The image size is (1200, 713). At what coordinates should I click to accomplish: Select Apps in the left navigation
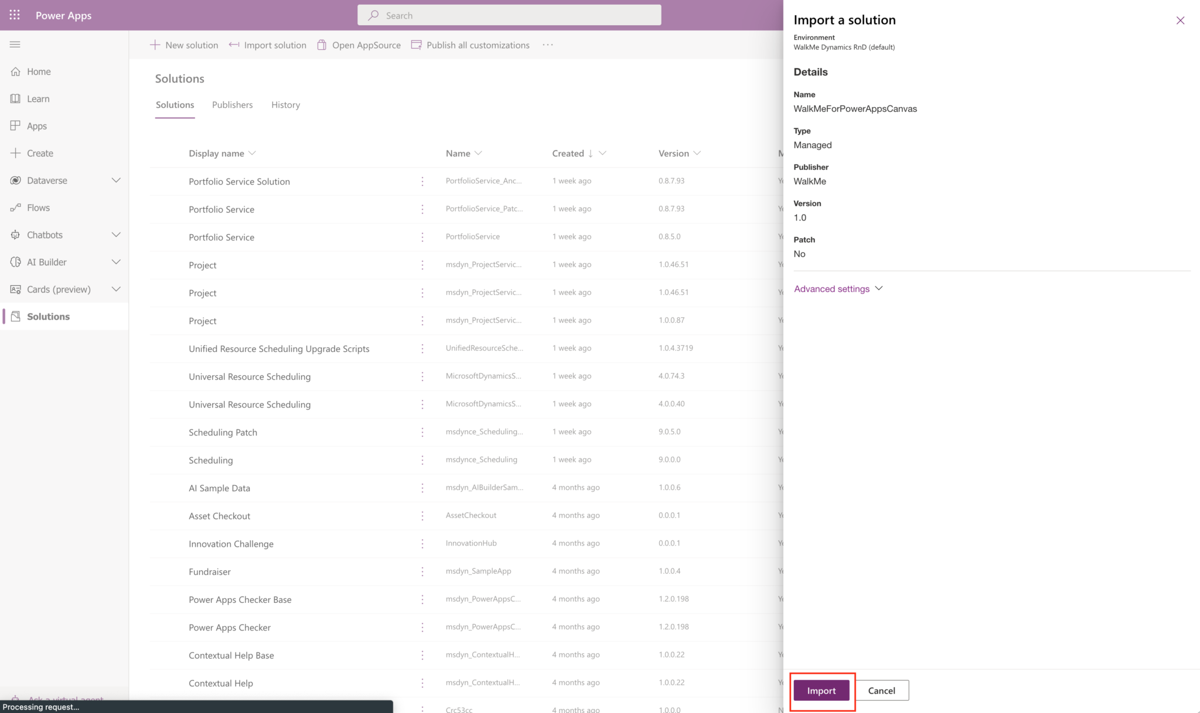pyautogui.click(x=37, y=125)
